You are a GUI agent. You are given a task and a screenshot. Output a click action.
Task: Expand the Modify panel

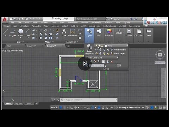[49, 42]
